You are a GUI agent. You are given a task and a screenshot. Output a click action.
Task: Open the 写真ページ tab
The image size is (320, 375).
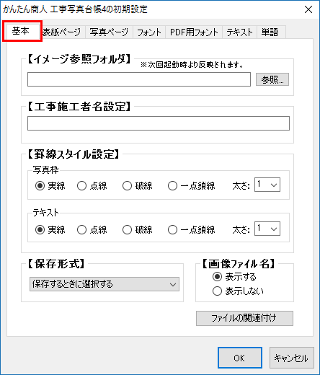tap(109, 32)
